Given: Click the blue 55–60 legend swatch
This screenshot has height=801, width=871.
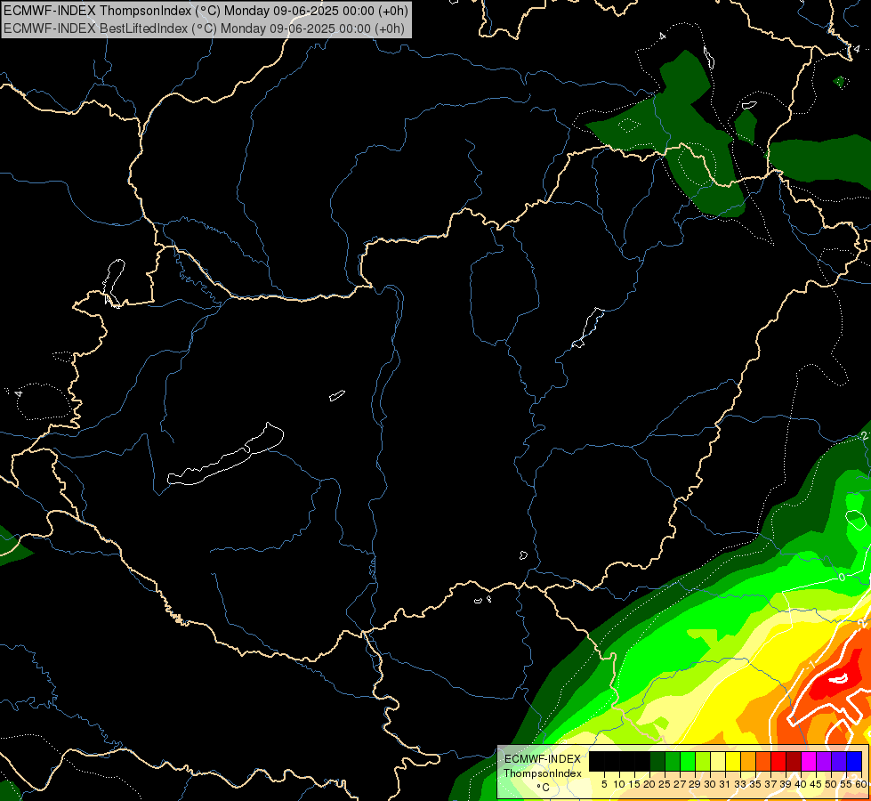Looking at the screenshot, I should point(854,761).
